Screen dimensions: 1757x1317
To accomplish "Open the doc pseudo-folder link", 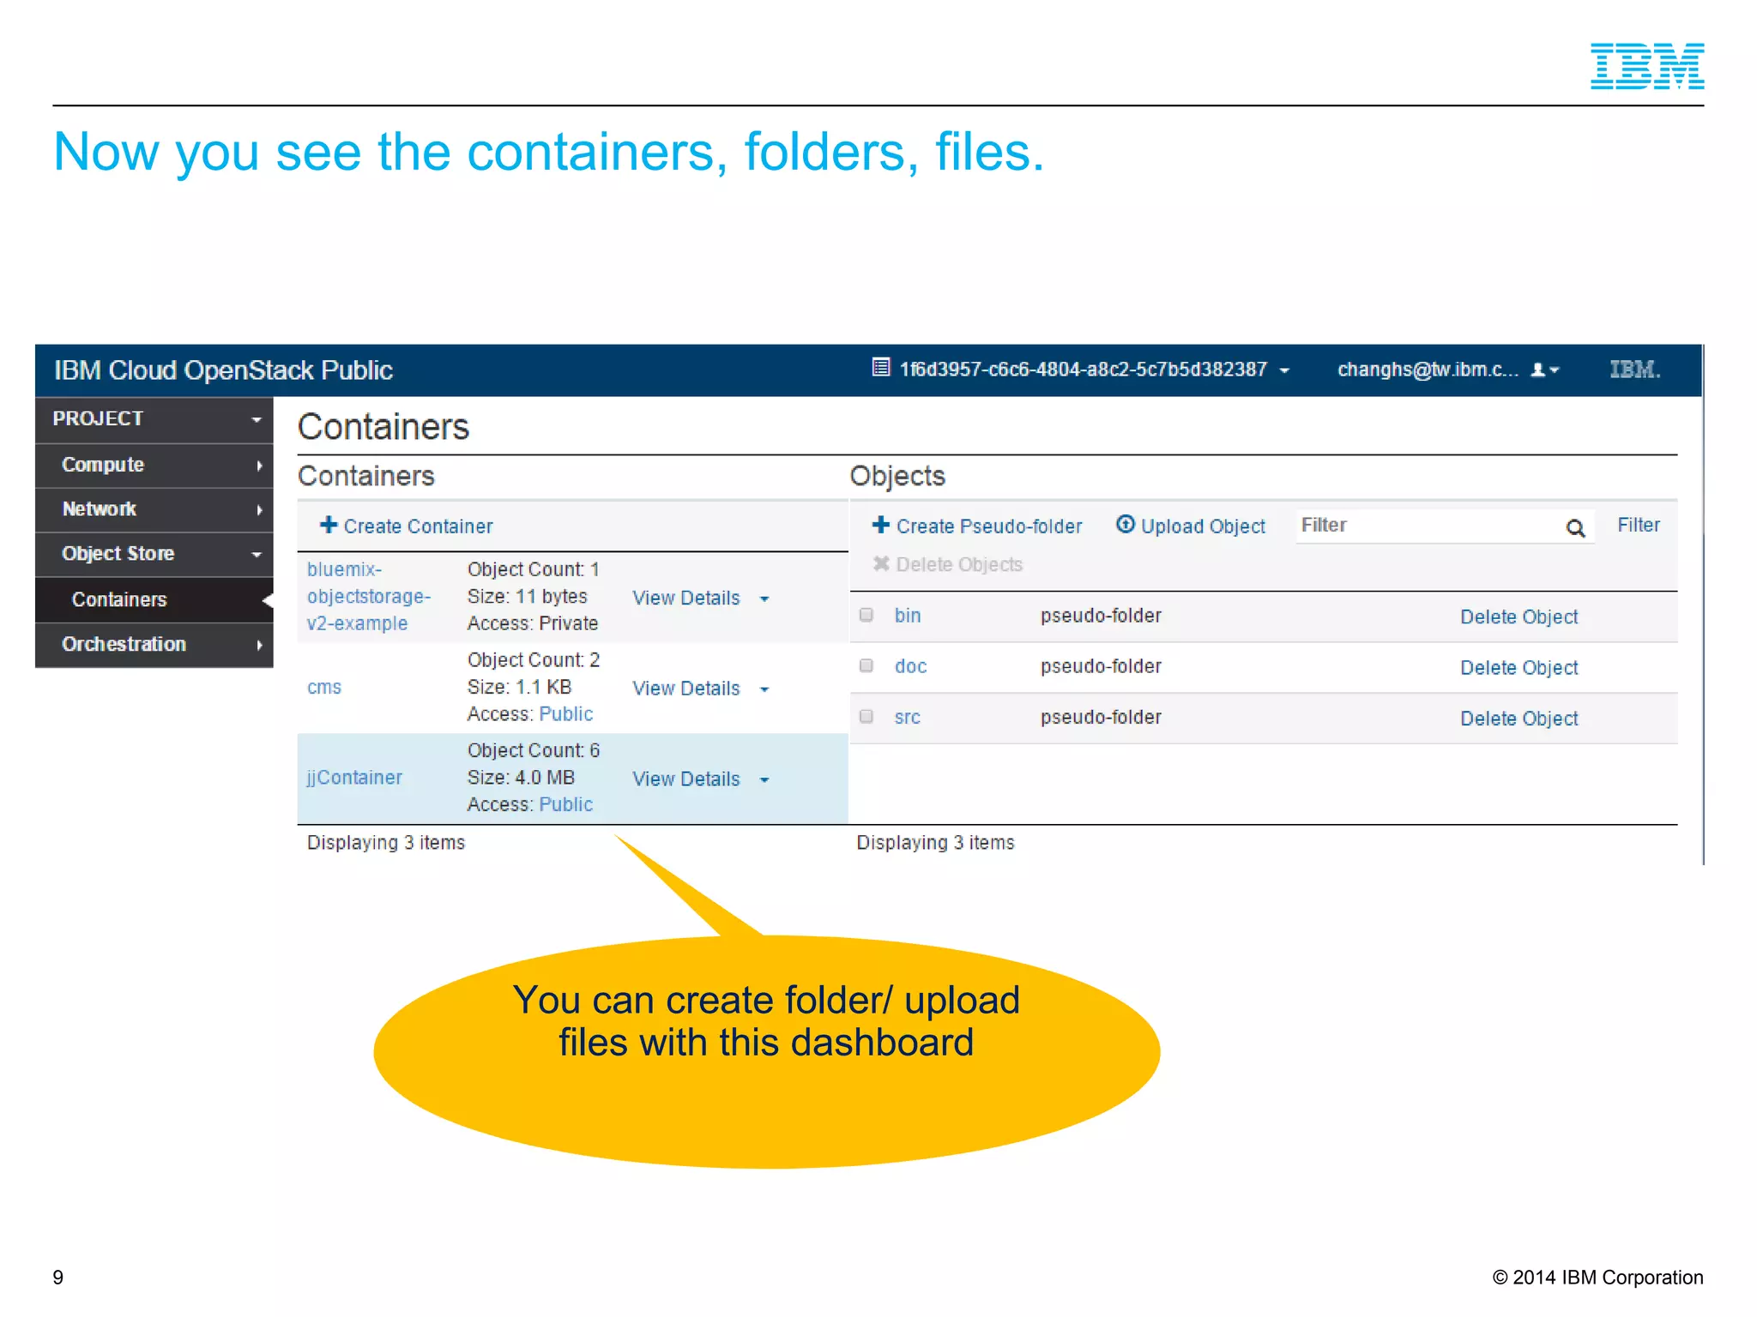I will tap(910, 666).
